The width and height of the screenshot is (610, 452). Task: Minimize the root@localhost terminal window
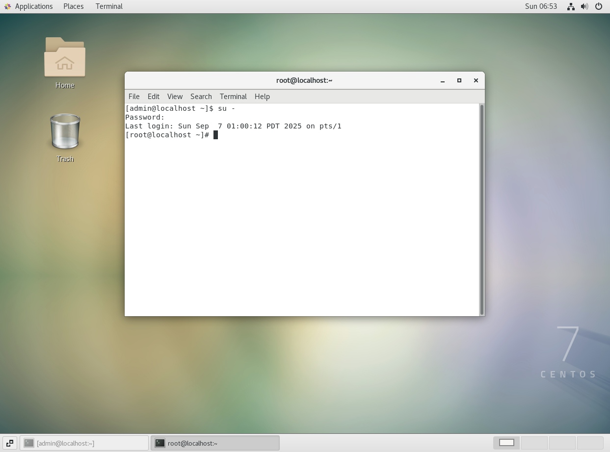tap(443, 80)
